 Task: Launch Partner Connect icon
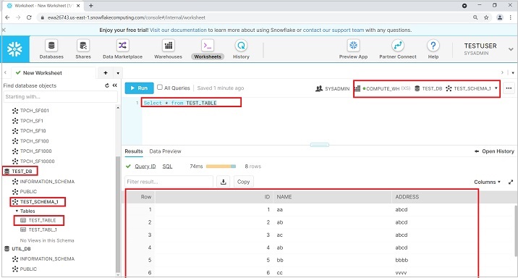coord(397,46)
